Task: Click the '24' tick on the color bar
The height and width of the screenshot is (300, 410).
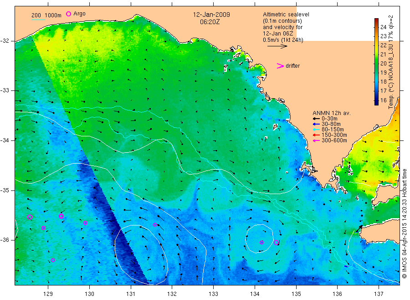Action: point(383,27)
